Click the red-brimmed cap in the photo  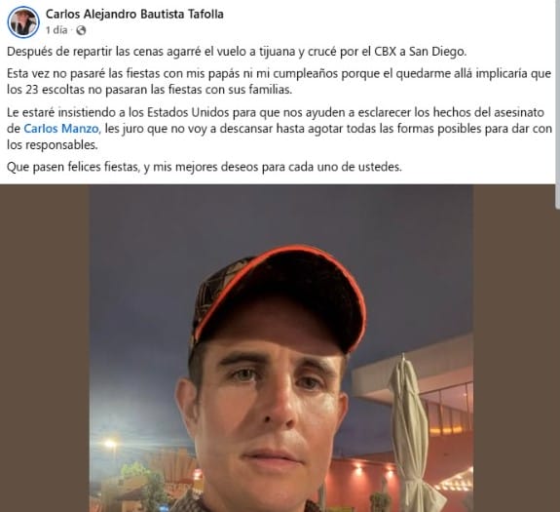(279, 298)
